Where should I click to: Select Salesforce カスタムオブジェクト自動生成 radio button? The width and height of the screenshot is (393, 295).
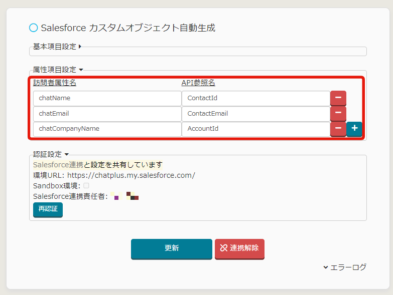[x=33, y=28]
